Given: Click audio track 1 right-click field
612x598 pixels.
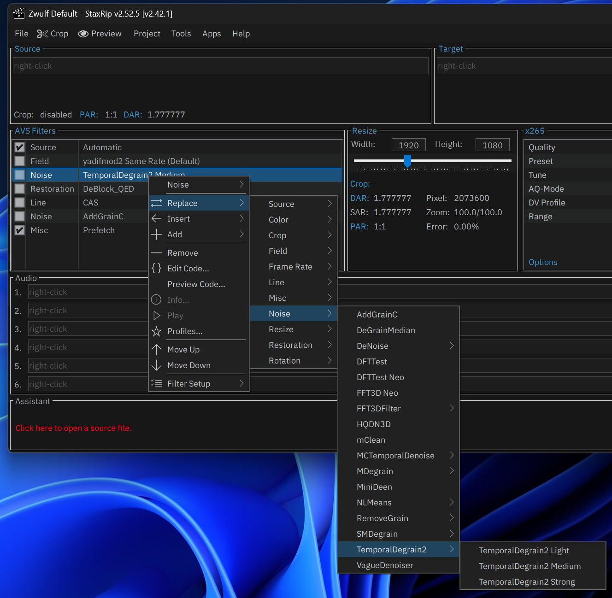Looking at the screenshot, I should 88,292.
